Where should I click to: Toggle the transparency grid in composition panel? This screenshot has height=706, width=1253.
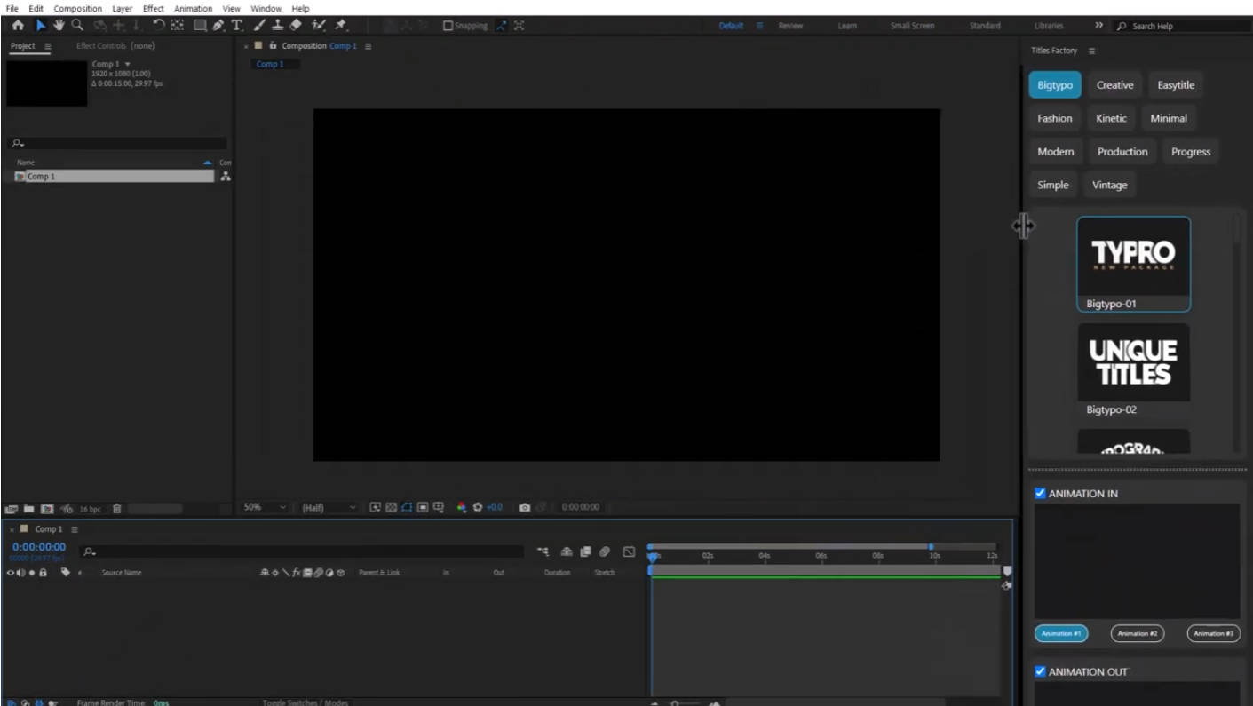coord(390,506)
